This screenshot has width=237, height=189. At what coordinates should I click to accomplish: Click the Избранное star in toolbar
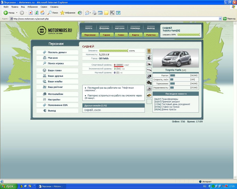[x=62, y=13]
